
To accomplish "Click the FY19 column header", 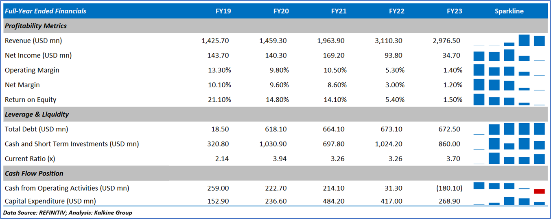I will (223, 11).
